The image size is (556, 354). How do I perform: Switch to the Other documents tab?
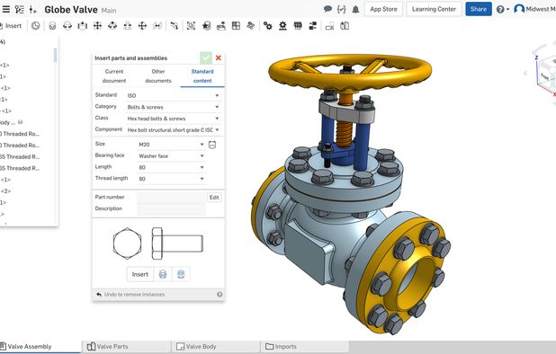click(158, 75)
